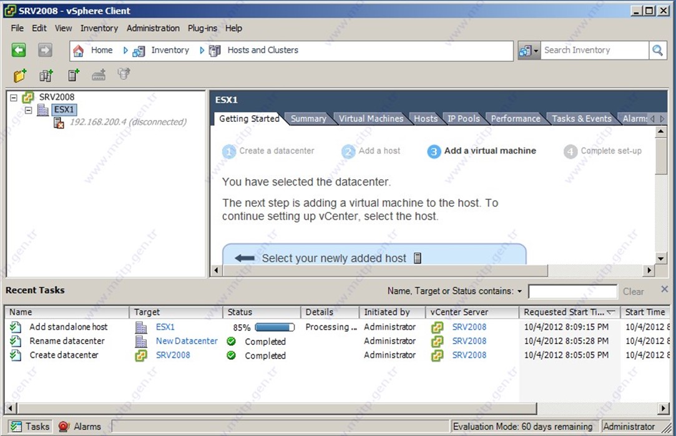Collapse the SRV2008 tree node

coord(14,97)
